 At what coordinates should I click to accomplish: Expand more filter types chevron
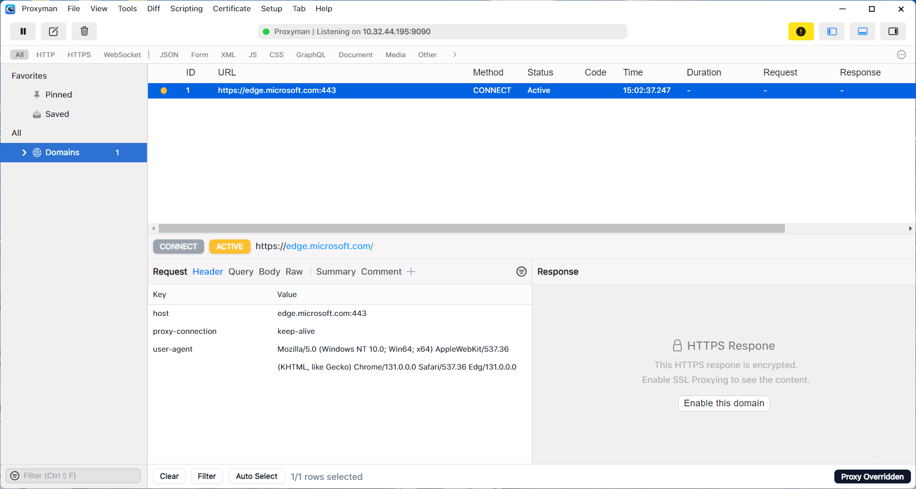(x=454, y=55)
